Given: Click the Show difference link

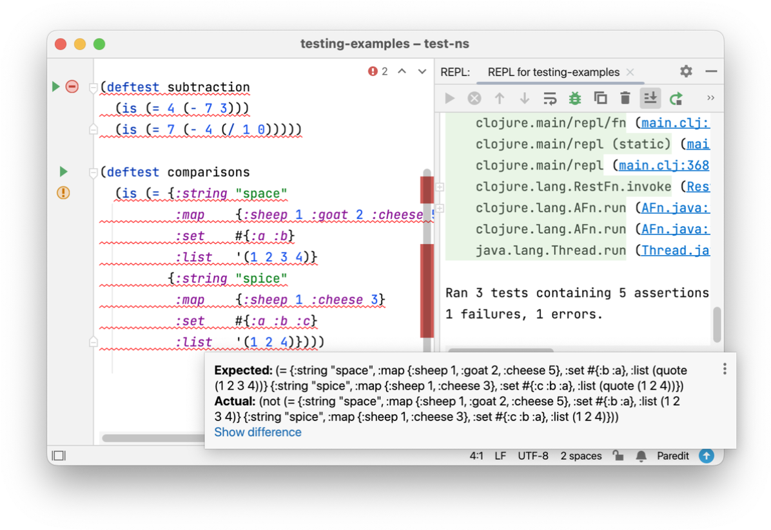Looking at the screenshot, I should coord(258,432).
